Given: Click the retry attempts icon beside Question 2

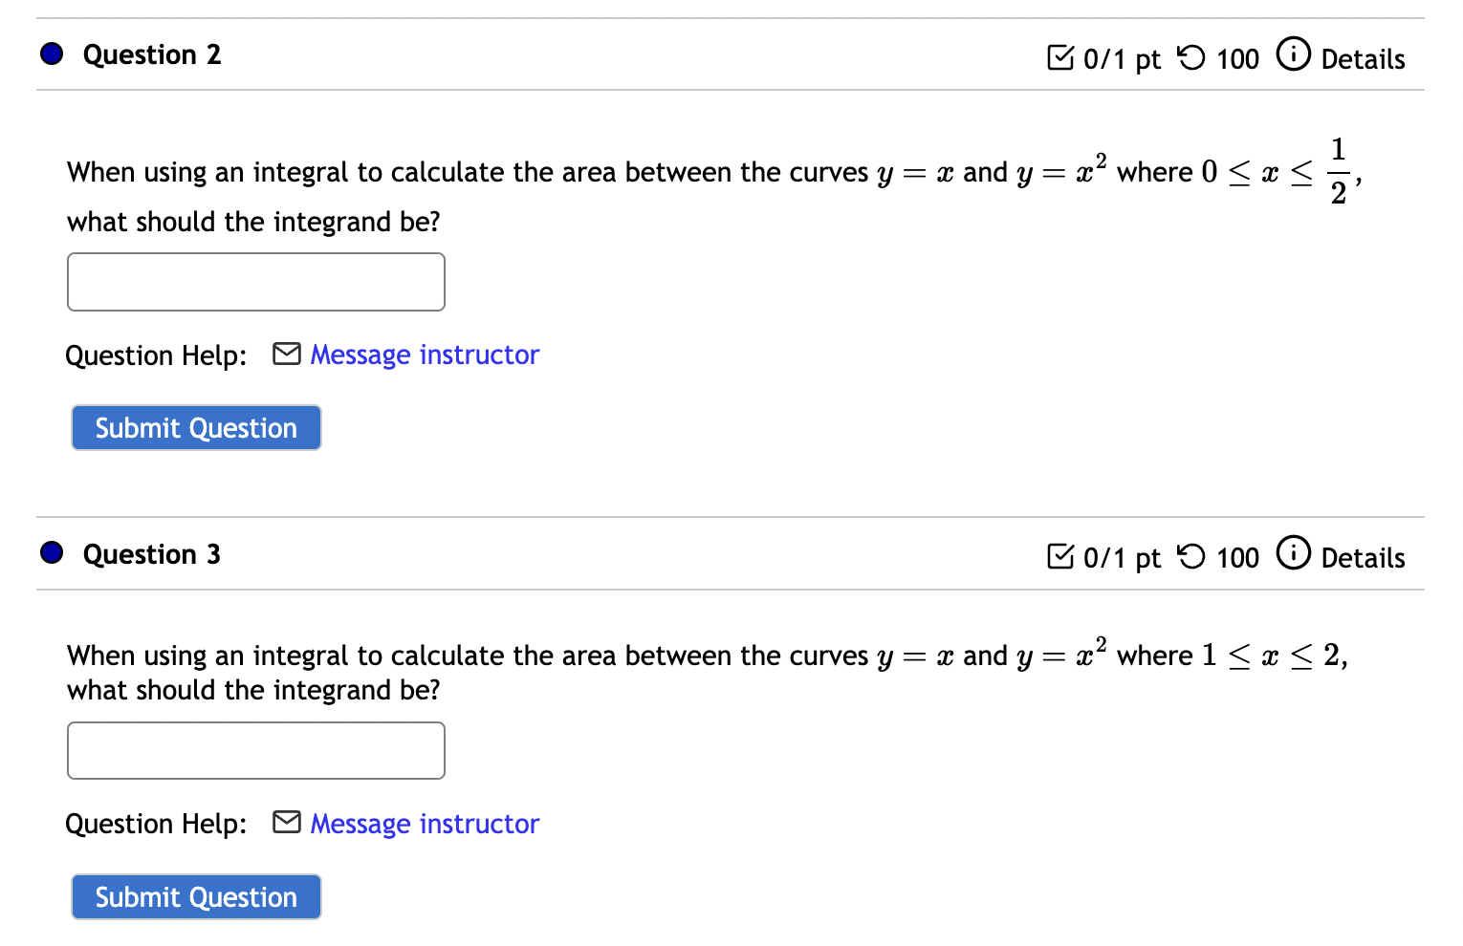Looking at the screenshot, I should (1190, 57).
